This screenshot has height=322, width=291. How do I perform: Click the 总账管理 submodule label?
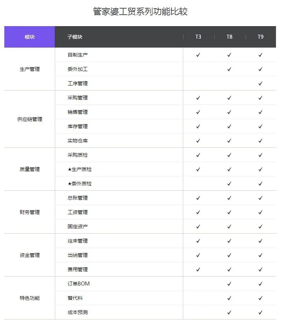[x=78, y=198]
